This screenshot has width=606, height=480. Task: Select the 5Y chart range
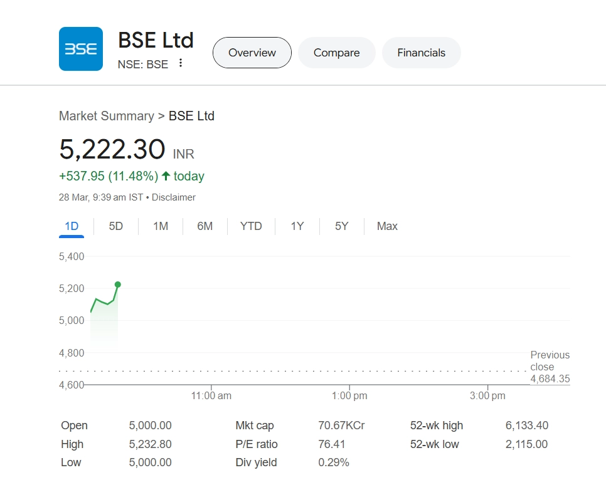(x=341, y=226)
